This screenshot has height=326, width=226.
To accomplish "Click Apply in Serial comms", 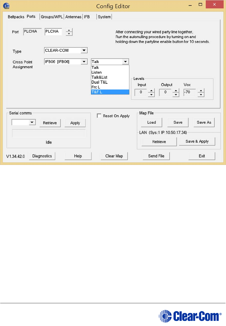I will pos(75,123).
